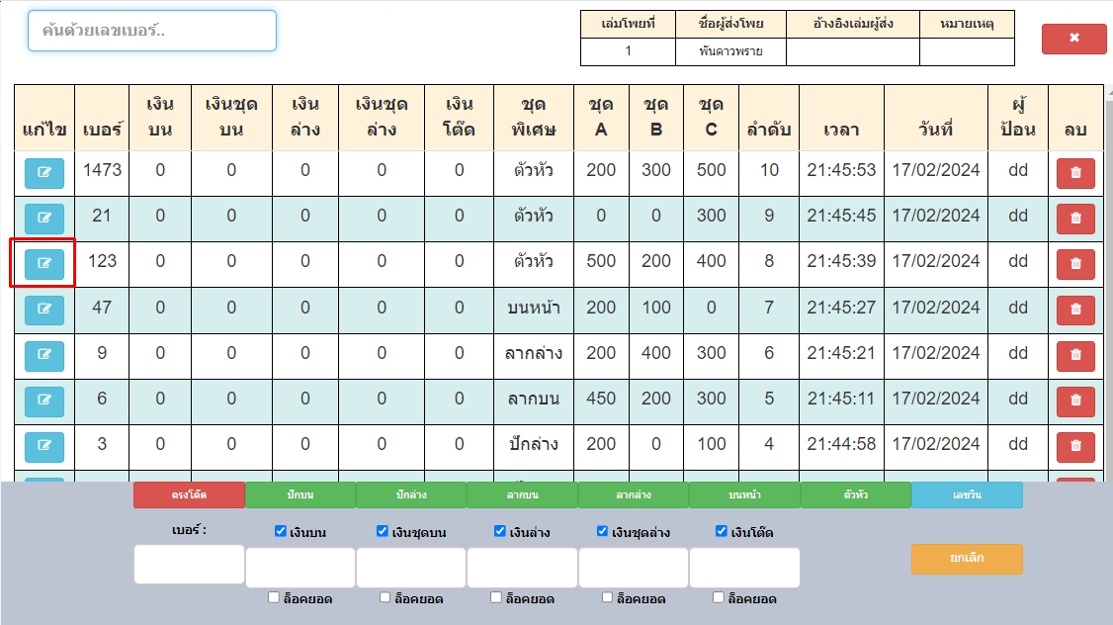Image resolution: width=1113 pixels, height=625 pixels.
Task: Focus the search by number field
Action: tap(152, 31)
